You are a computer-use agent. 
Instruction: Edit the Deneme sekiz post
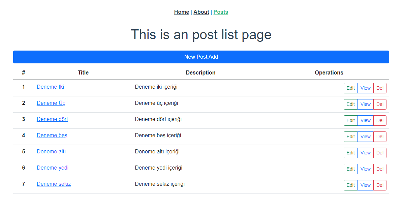click(351, 185)
